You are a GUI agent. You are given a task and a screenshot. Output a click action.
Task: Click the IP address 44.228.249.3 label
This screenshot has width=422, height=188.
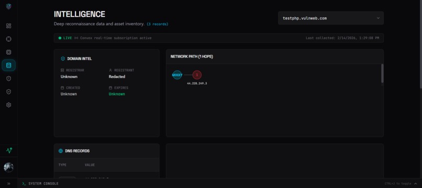(197, 84)
